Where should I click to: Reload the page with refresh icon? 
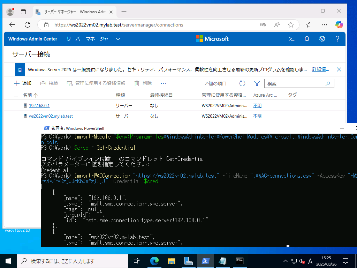tap(28, 25)
